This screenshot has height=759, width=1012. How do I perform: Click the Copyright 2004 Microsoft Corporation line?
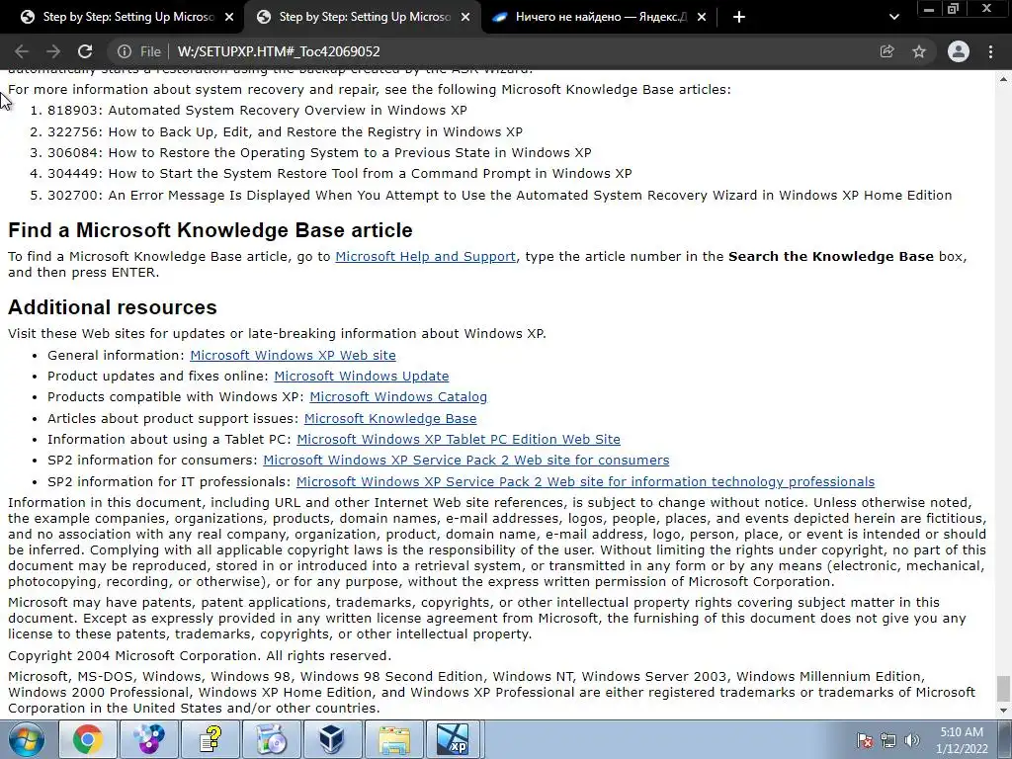point(200,656)
